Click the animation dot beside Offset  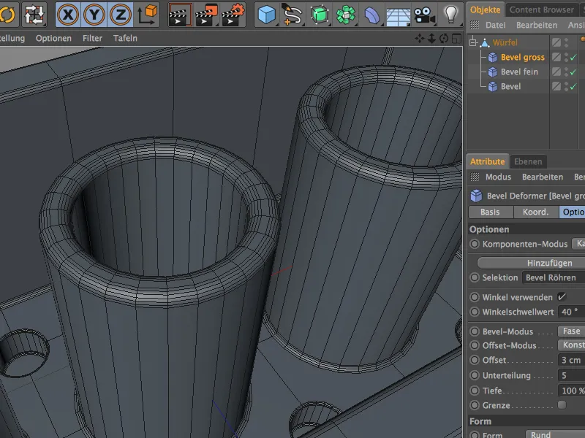click(x=474, y=360)
